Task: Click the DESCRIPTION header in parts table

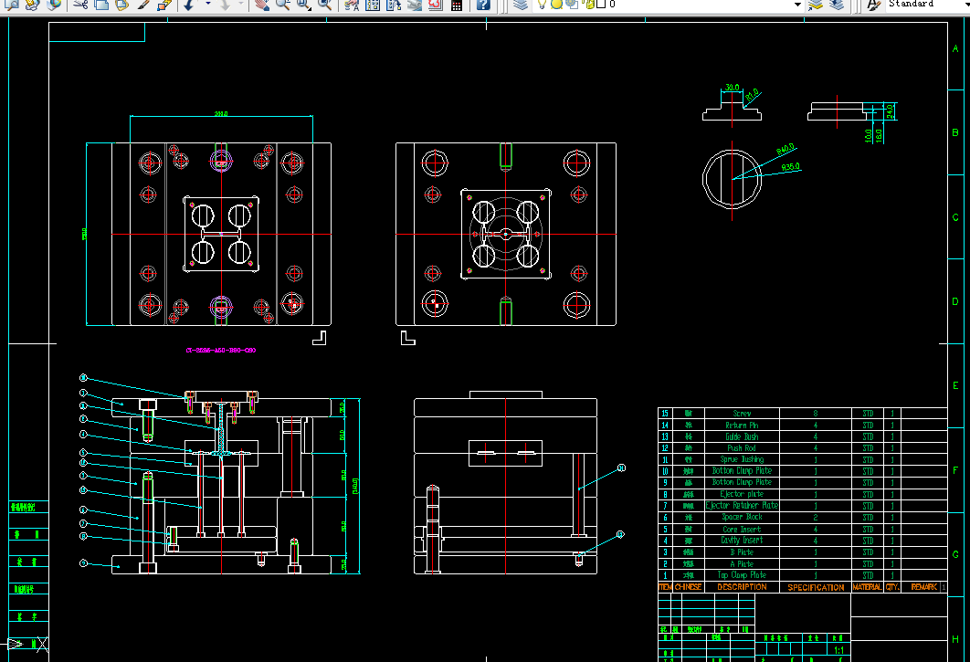Action: 742,587
